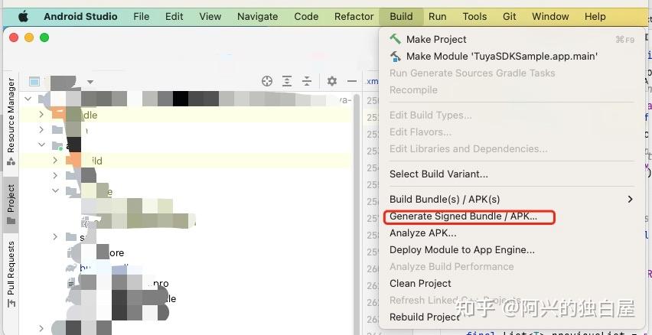Close the open Build menu via its title
The image size is (652, 335).
401,17
